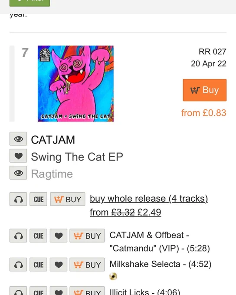Play whole release preview headphones icon
The width and height of the screenshot is (236, 295).
pos(18,199)
